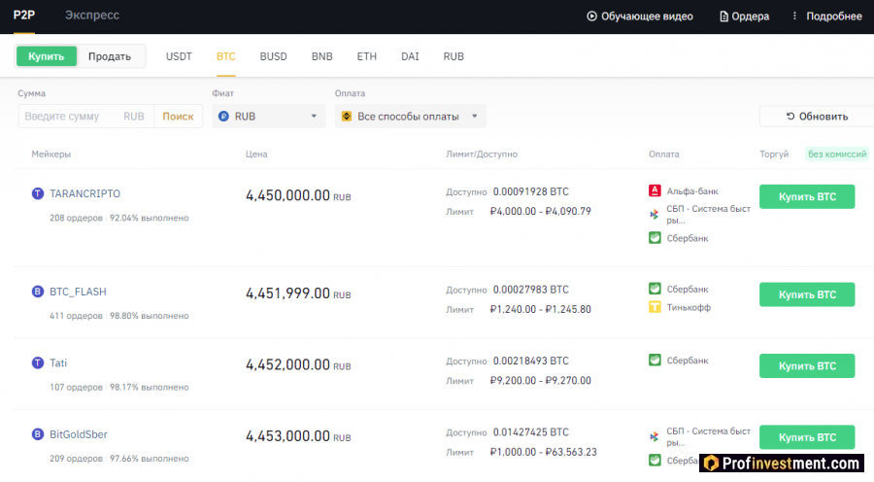874x482 pixels.
Task: Switch to the Экспресс tab
Action: [x=92, y=16]
